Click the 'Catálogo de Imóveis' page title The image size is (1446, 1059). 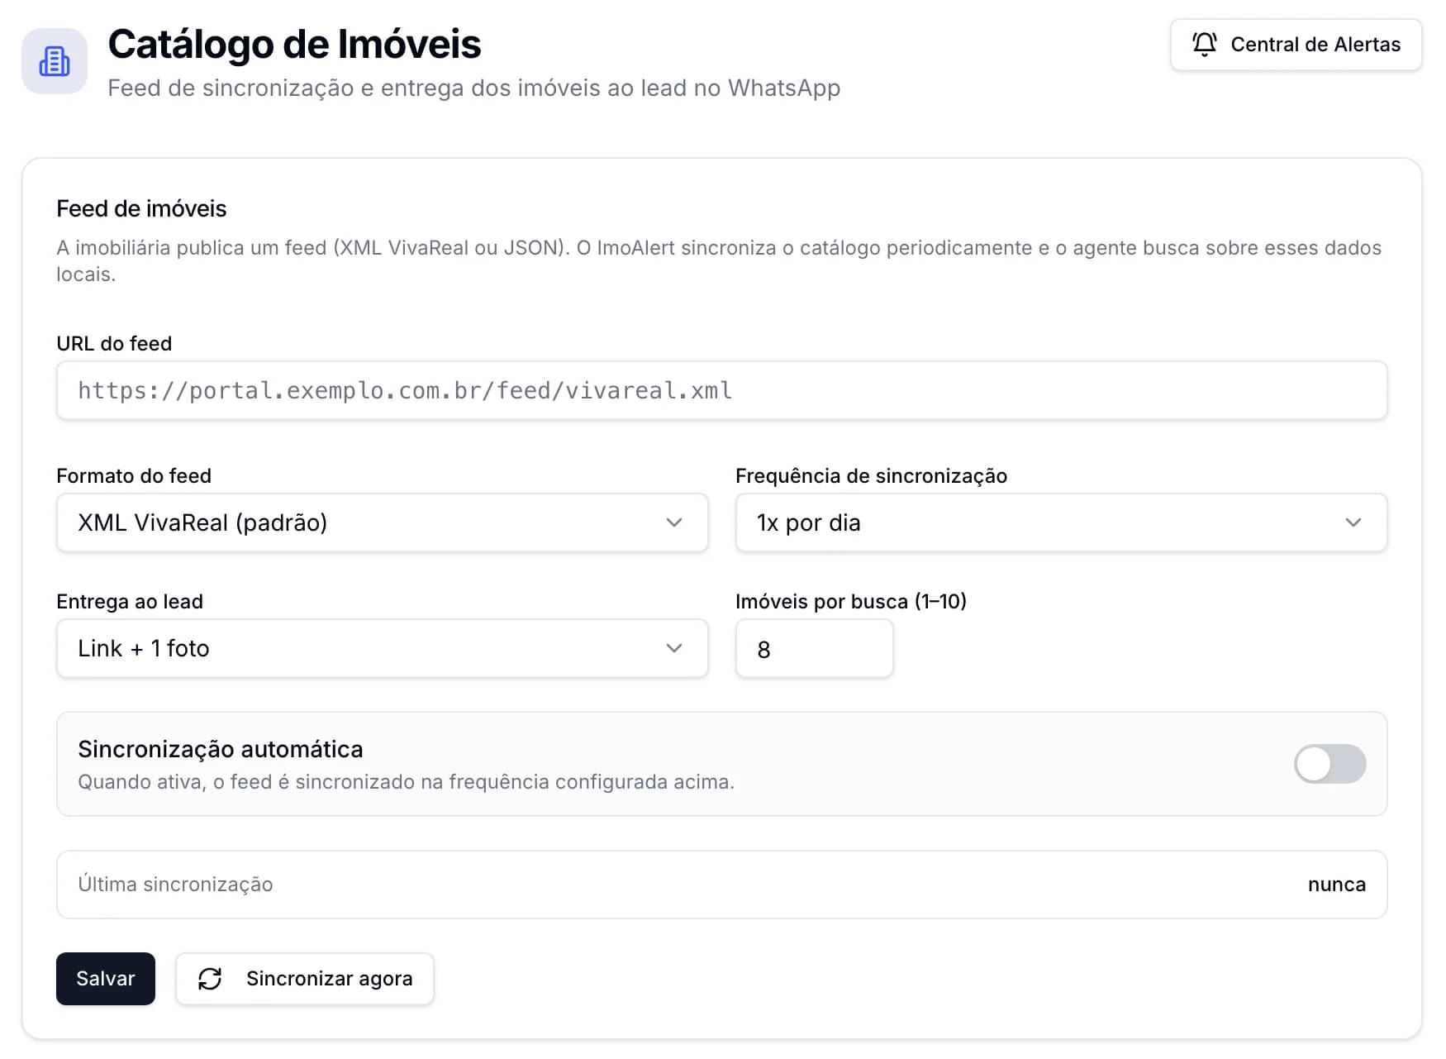click(294, 44)
